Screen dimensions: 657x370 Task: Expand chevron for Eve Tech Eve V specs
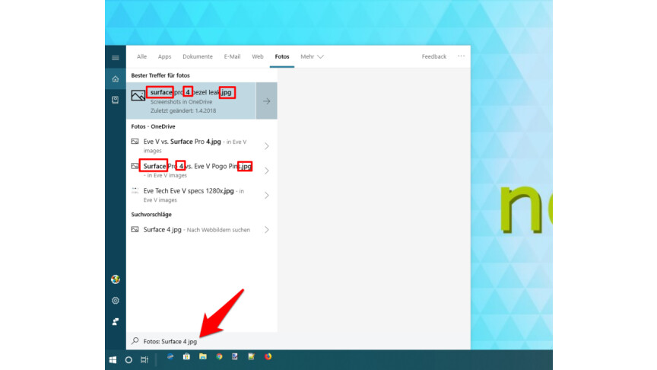pyautogui.click(x=266, y=195)
